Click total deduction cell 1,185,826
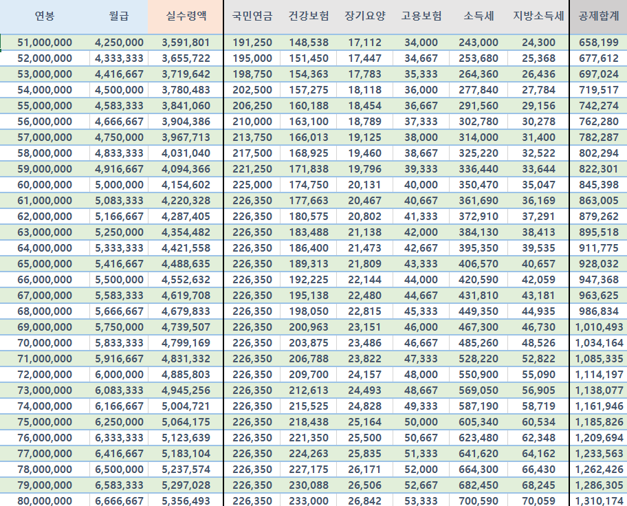 pyautogui.click(x=599, y=422)
